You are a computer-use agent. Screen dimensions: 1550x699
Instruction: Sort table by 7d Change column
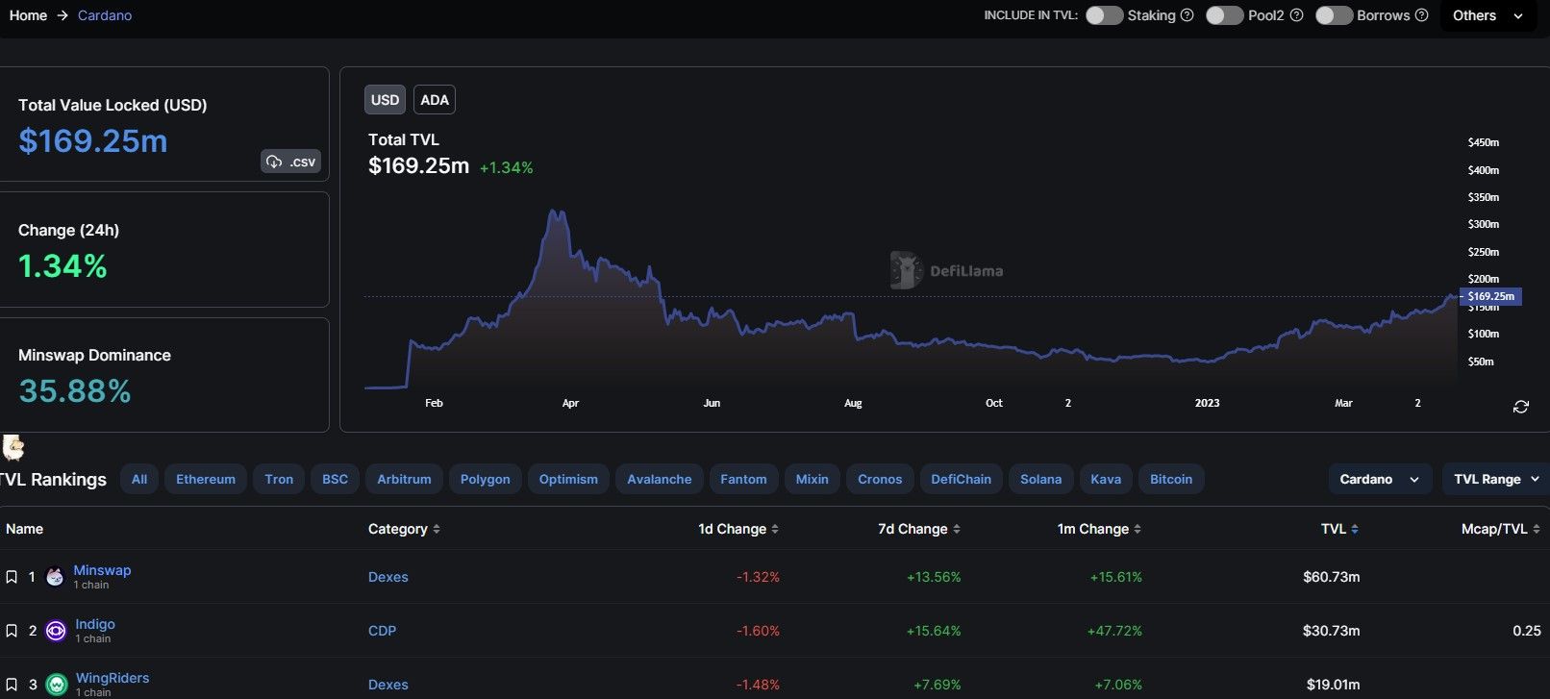[918, 529]
